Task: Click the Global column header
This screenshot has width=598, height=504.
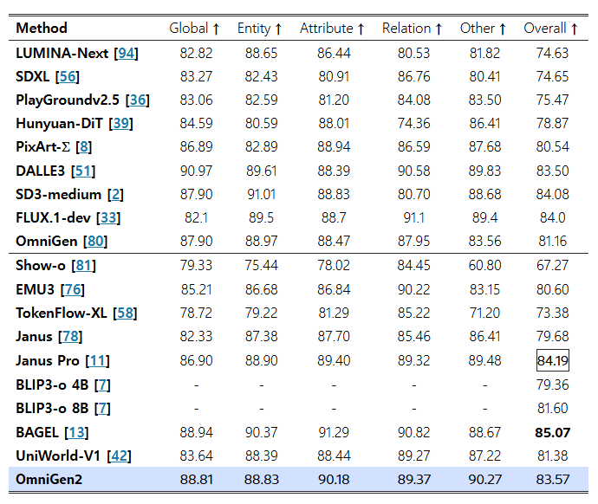Action: click(194, 29)
